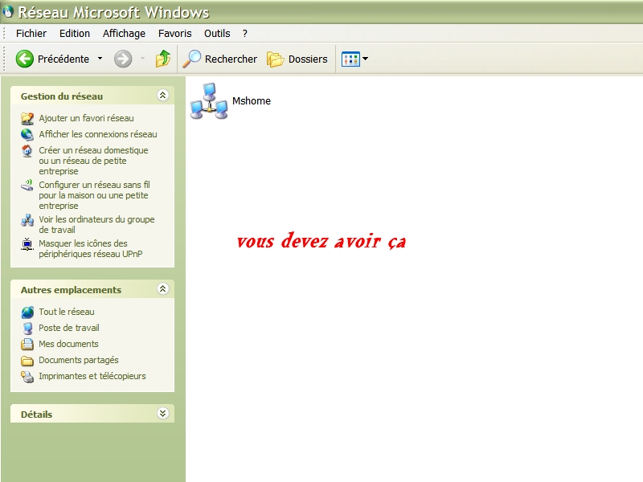Click the Dossiers folder icon
The width and height of the screenshot is (643, 482).
point(275,59)
